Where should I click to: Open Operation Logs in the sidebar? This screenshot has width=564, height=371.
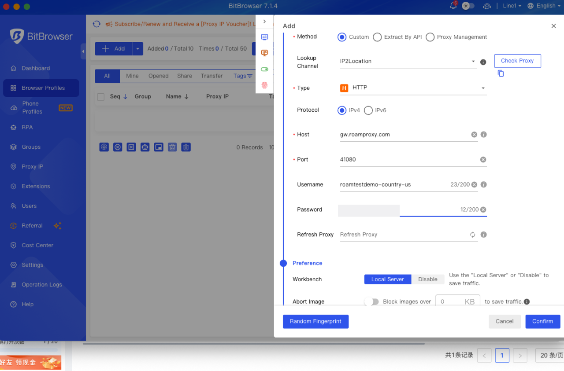(41, 285)
